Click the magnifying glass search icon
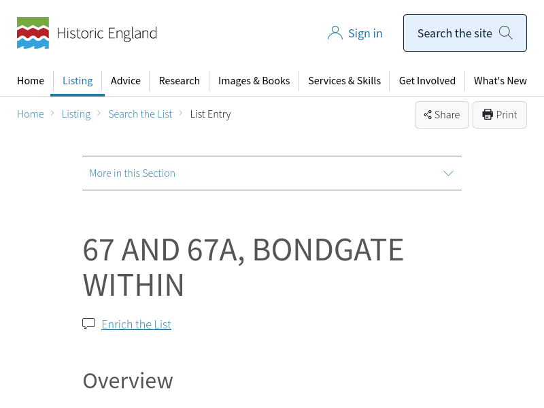The height and width of the screenshot is (408, 544). (x=506, y=33)
